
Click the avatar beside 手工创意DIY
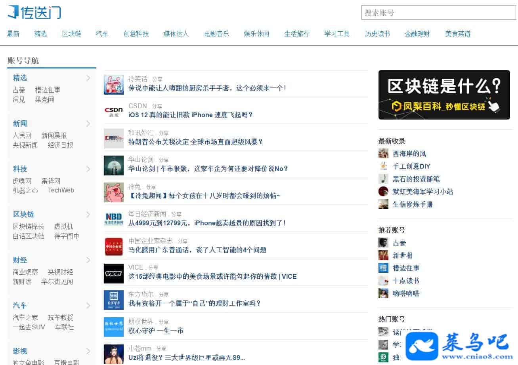click(383, 166)
